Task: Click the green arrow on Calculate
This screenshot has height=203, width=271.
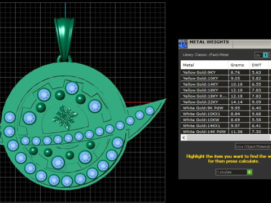Action: tap(250, 172)
